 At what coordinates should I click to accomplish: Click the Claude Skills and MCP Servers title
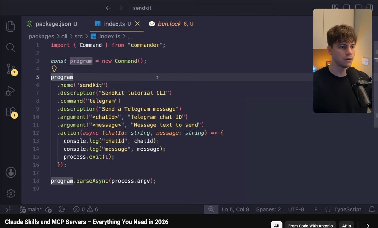tap(87, 222)
